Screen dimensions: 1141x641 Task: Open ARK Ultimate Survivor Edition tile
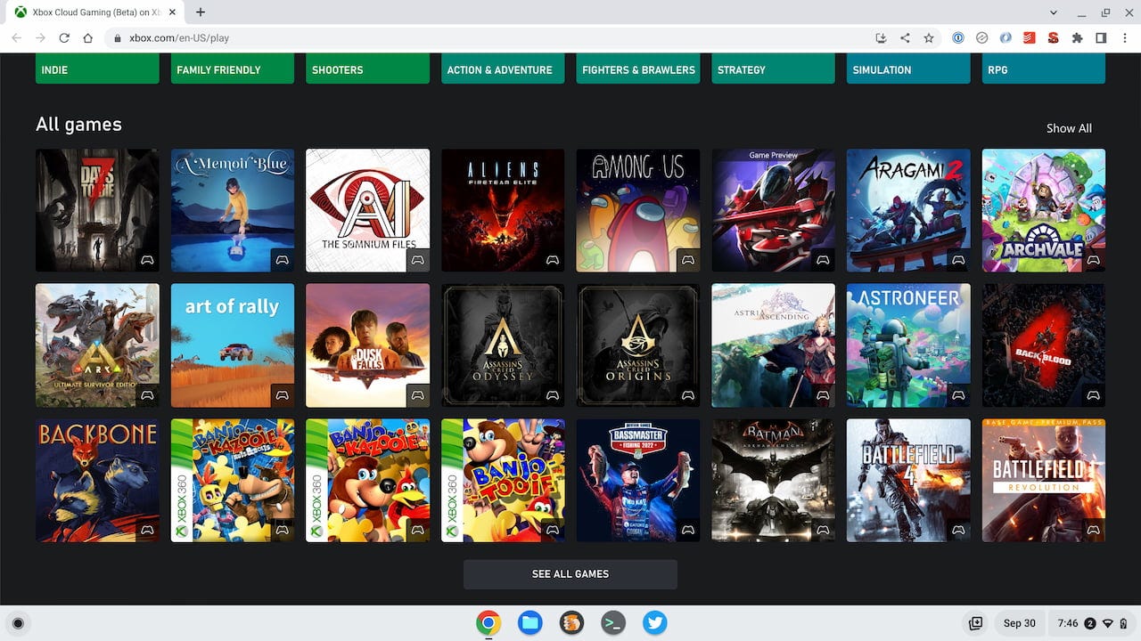coord(97,345)
